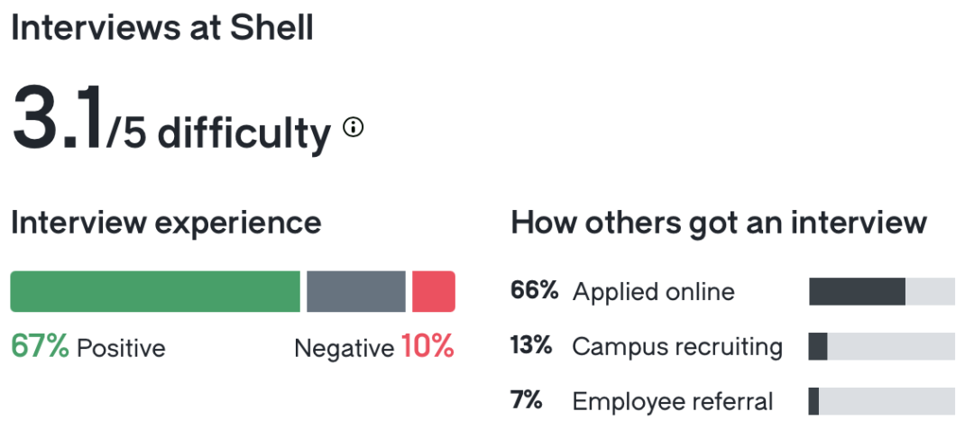Click the 7% percentage value
The width and height of the screenshot is (974, 439).
(526, 400)
